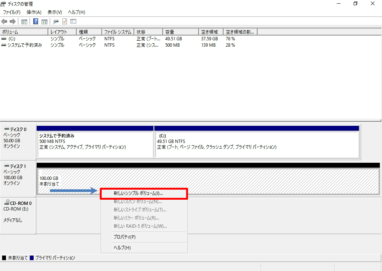Select 新しいシンプル ボリューム from the context menu
Viewport: 382px width, 271px height.
pyautogui.click(x=144, y=193)
